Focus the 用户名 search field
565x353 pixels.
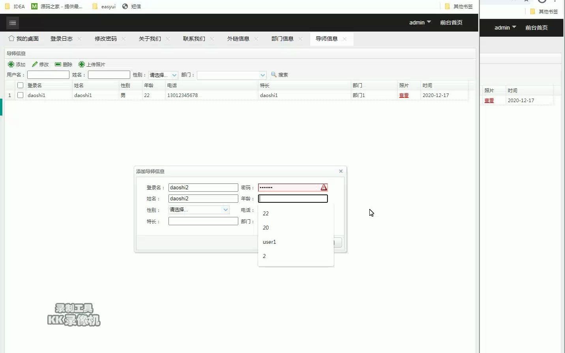click(48, 75)
